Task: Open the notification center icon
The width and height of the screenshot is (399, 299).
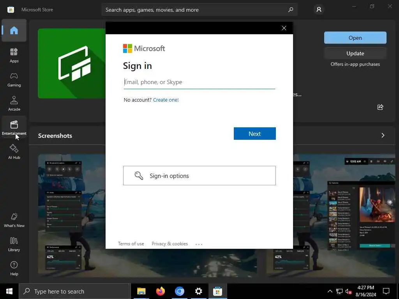Action: 386,291
